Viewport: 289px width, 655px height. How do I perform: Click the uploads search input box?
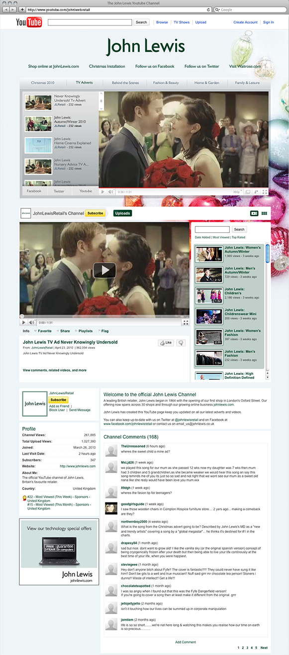pos(212,229)
